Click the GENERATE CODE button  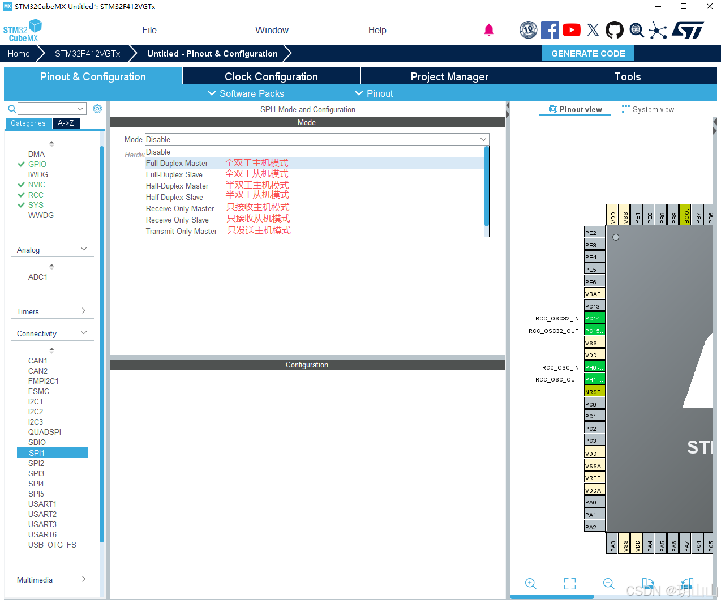tap(588, 53)
